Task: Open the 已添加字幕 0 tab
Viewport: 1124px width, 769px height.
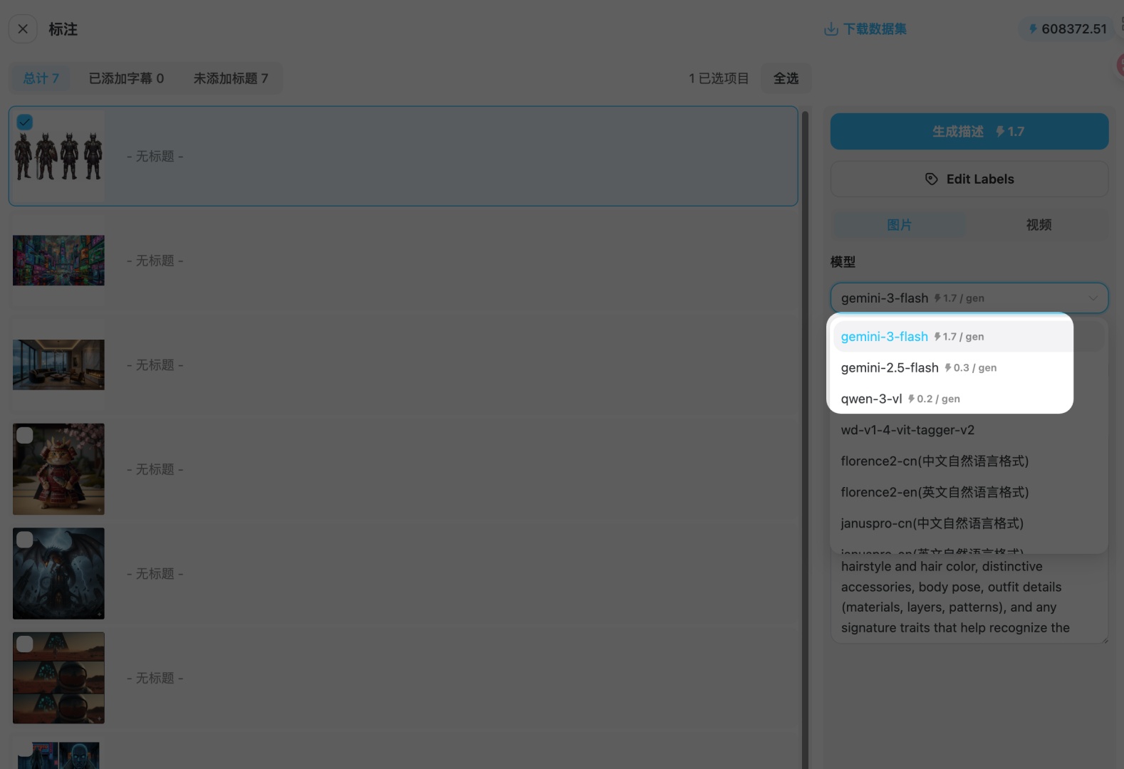Action: tap(126, 78)
